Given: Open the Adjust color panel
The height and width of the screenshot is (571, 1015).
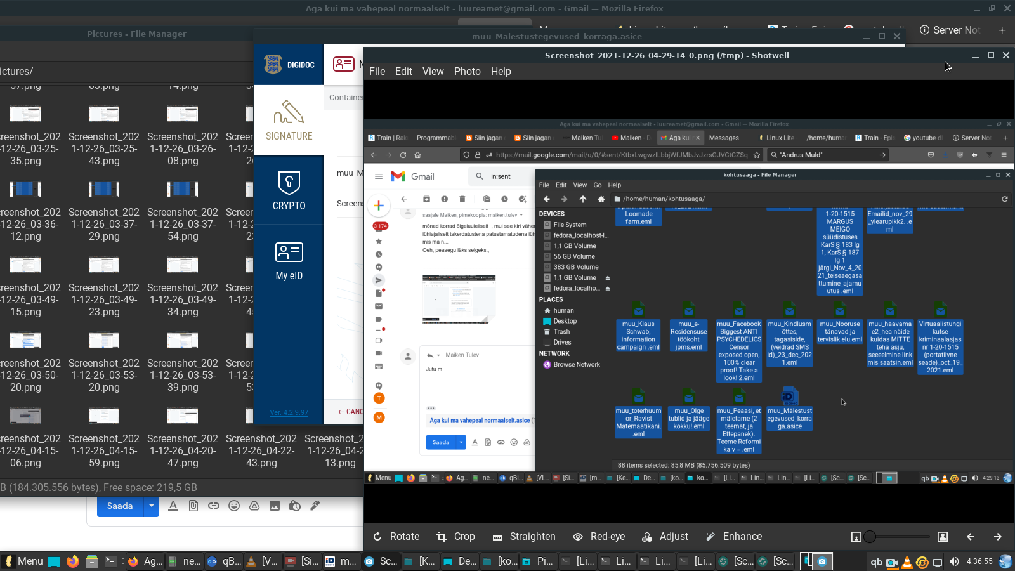Looking at the screenshot, I should (665, 537).
